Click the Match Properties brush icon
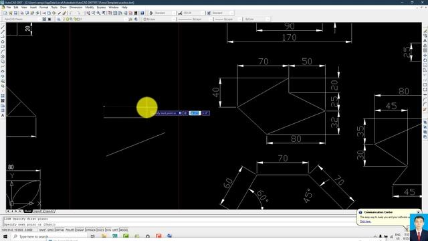 (x=59, y=13)
